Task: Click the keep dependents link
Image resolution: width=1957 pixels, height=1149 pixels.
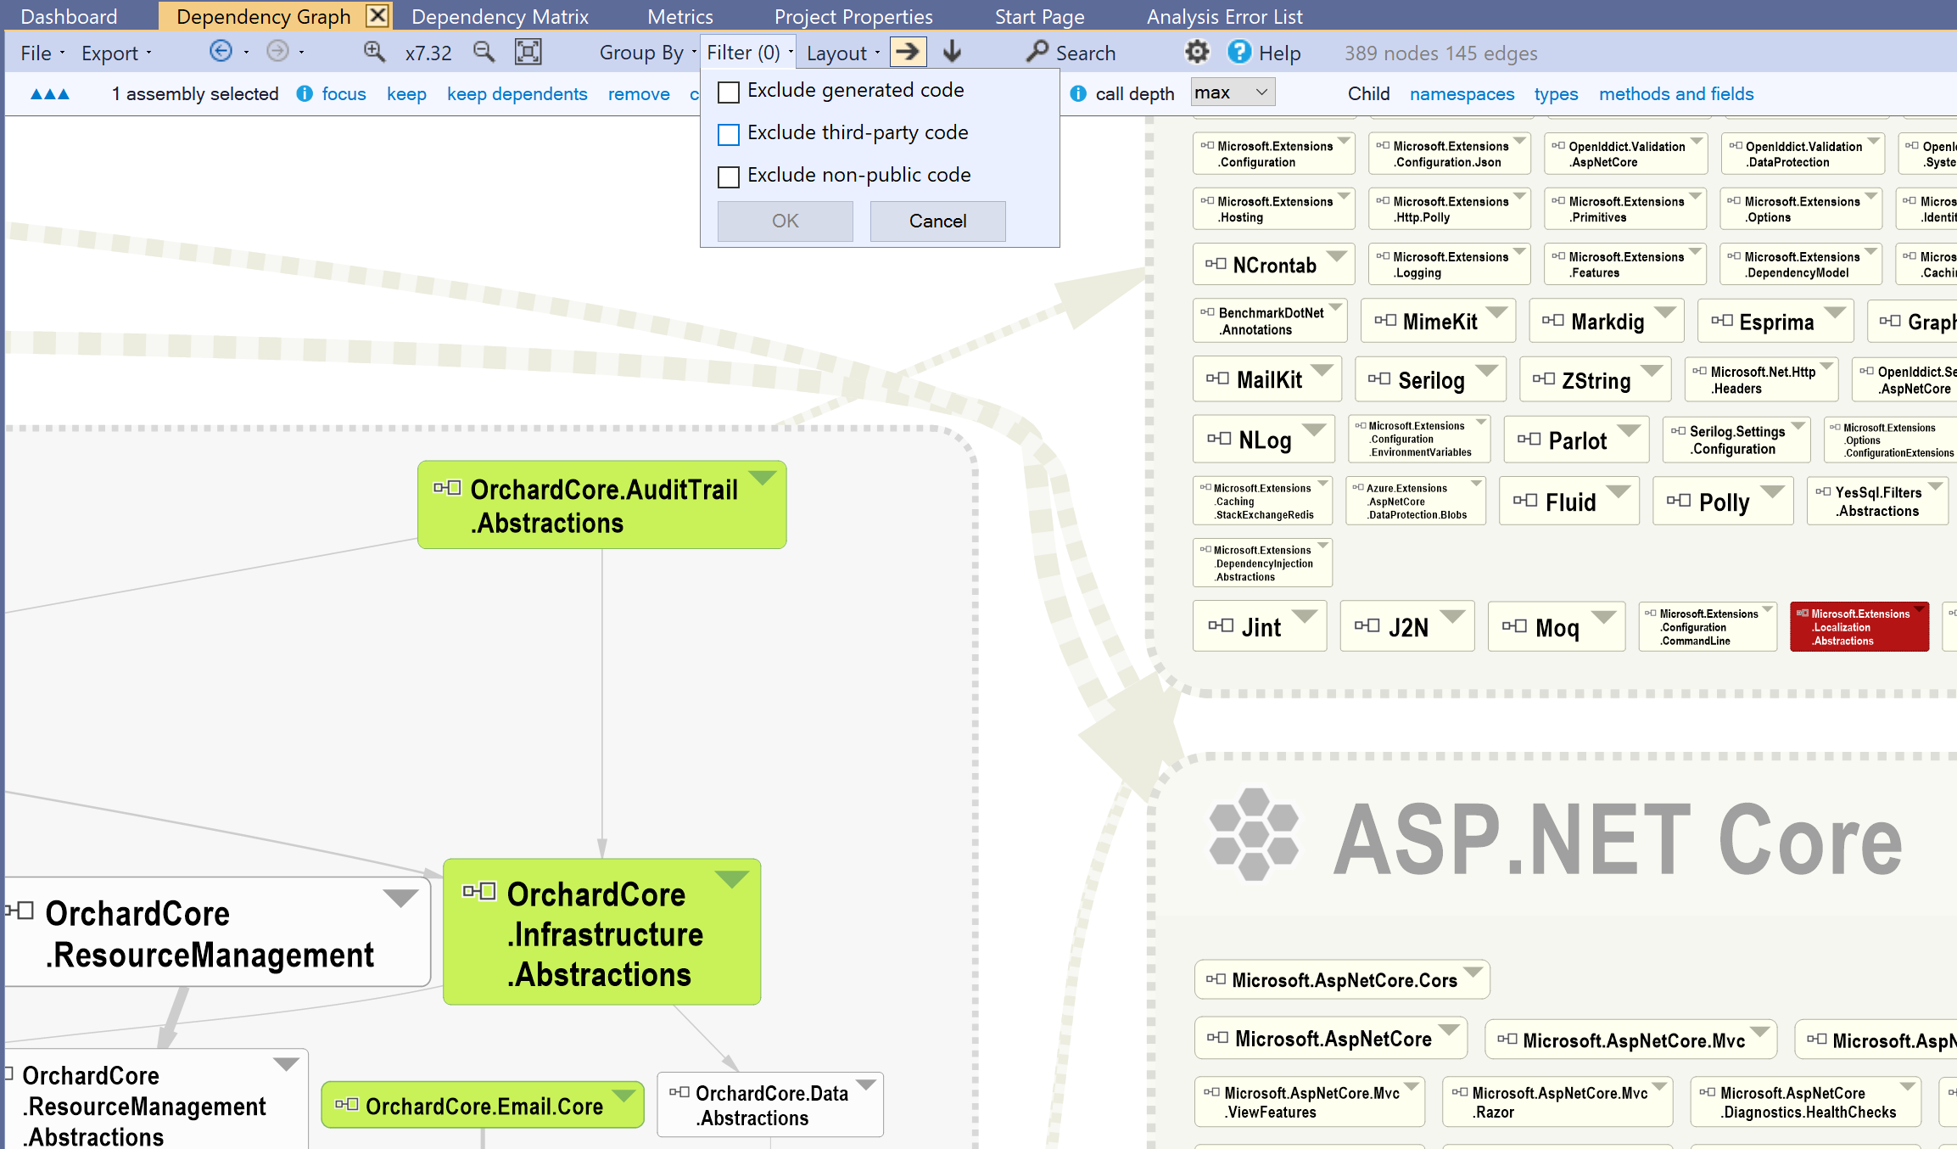Action: point(517,94)
